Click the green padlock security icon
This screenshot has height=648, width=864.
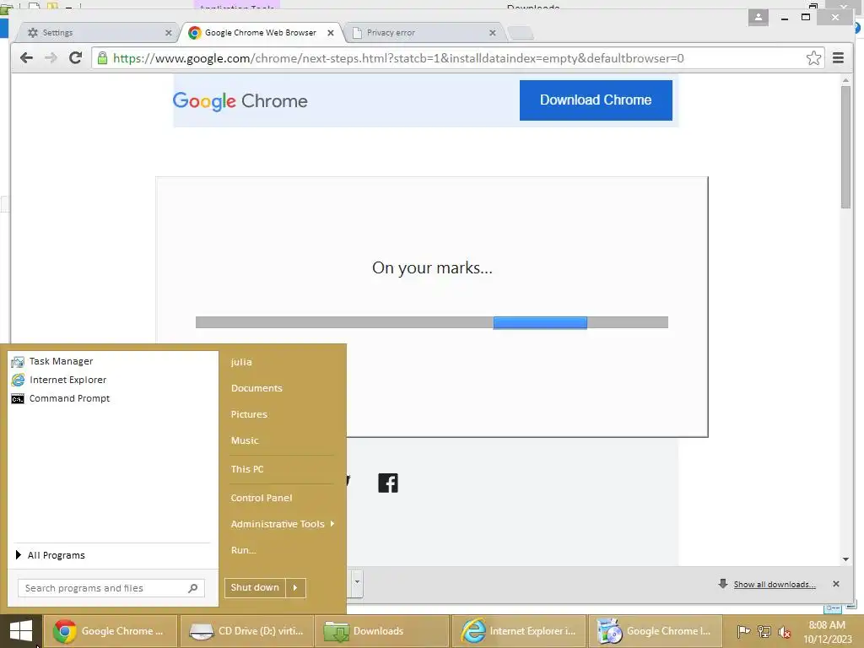tap(102, 58)
